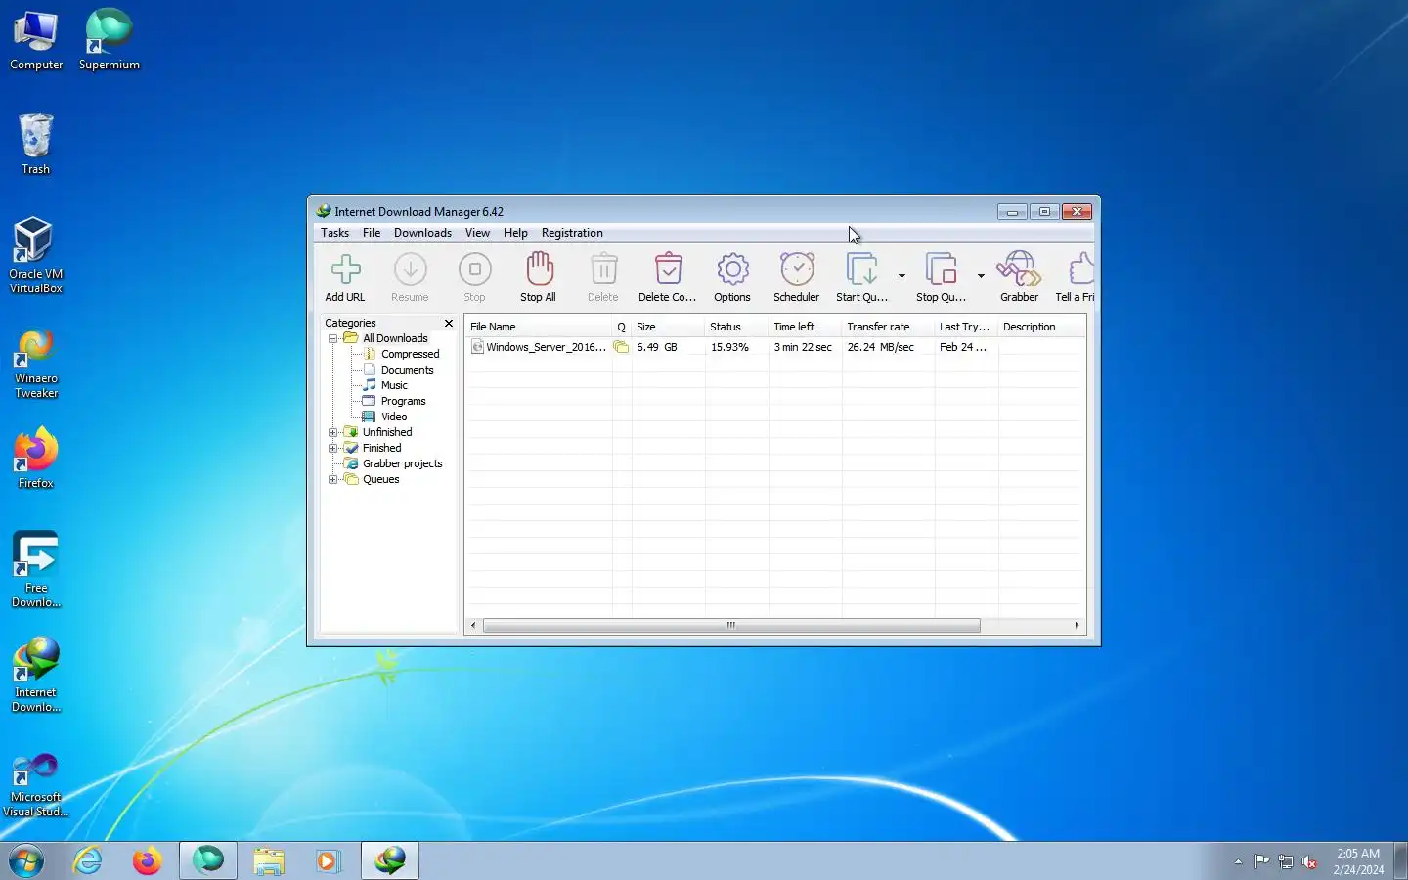Open the Start Queue dropdown arrow

902,276
